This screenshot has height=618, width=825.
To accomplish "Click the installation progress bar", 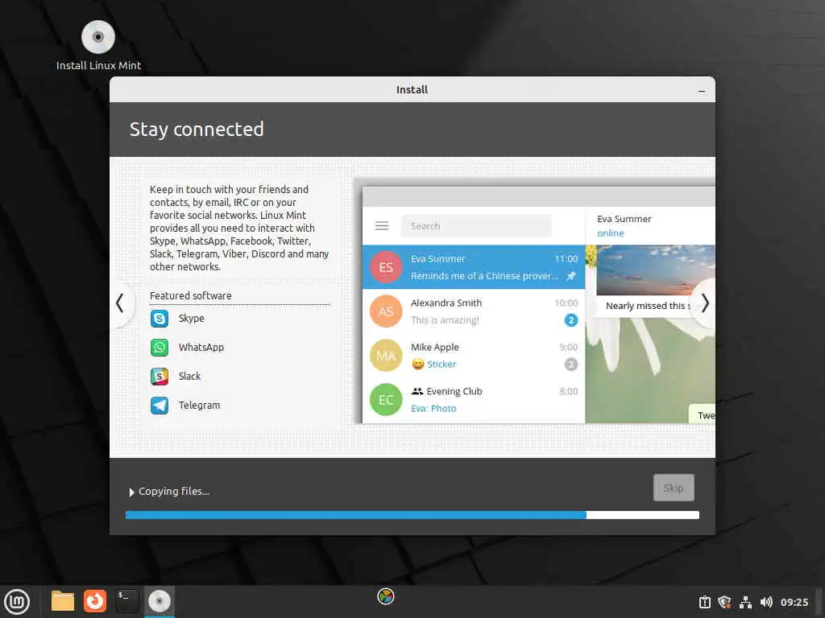I will (412, 515).
